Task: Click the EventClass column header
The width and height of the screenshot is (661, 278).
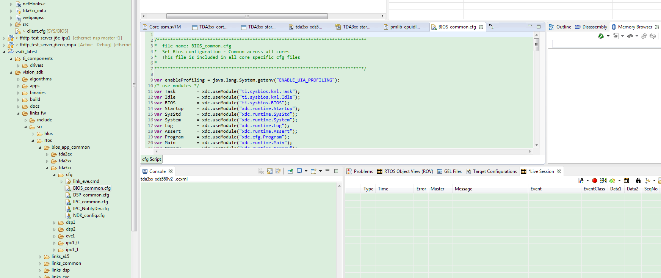Action: [594, 189]
